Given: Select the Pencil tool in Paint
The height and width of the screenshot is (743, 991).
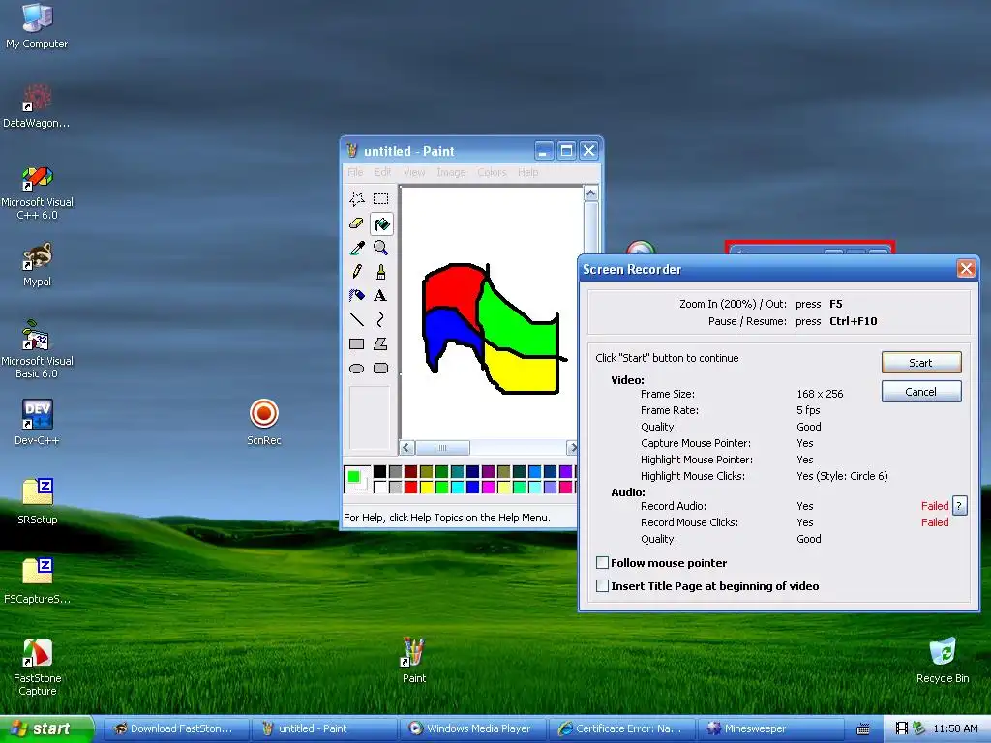Looking at the screenshot, I should 356,272.
